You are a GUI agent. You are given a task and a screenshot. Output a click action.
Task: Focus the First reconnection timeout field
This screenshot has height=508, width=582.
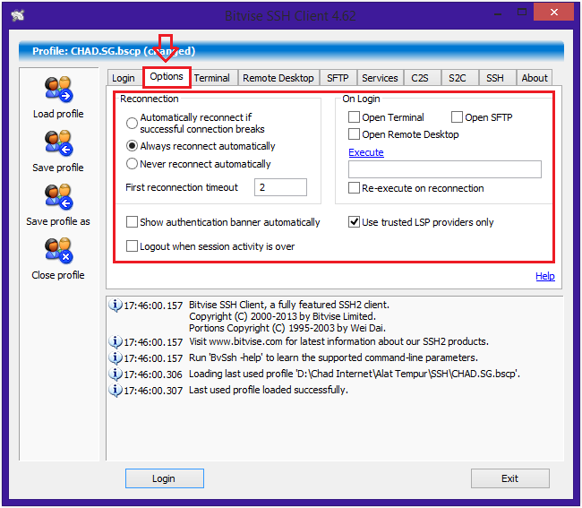(280, 187)
